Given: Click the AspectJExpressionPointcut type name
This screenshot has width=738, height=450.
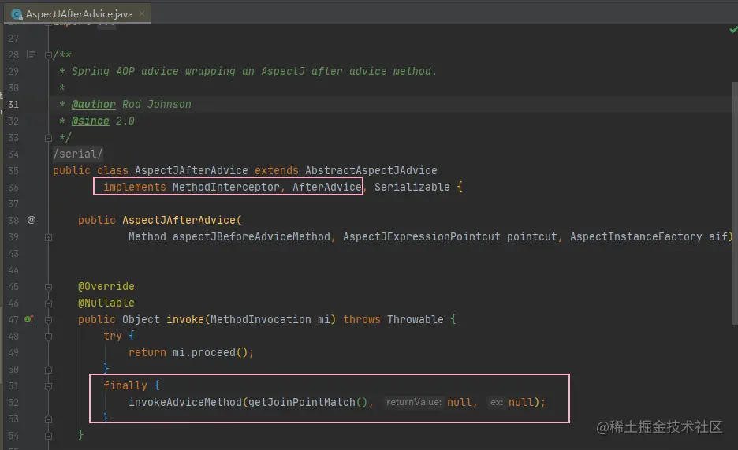Looking at the screenshot, I should tap(421, 236).
